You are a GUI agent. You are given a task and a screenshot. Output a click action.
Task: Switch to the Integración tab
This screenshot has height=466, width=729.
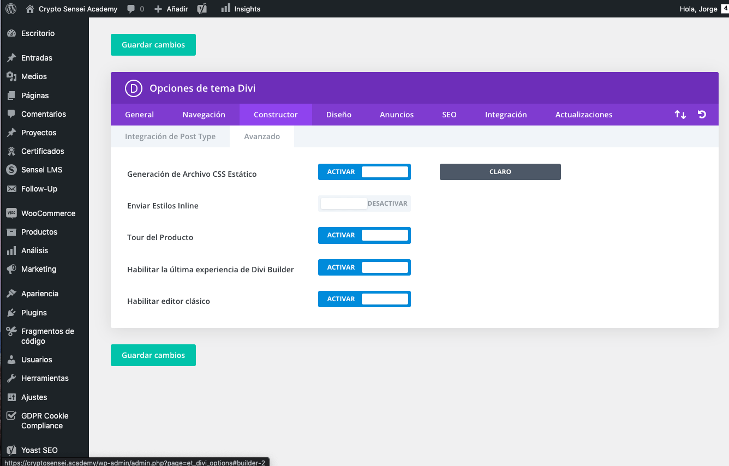coord(506,115)
